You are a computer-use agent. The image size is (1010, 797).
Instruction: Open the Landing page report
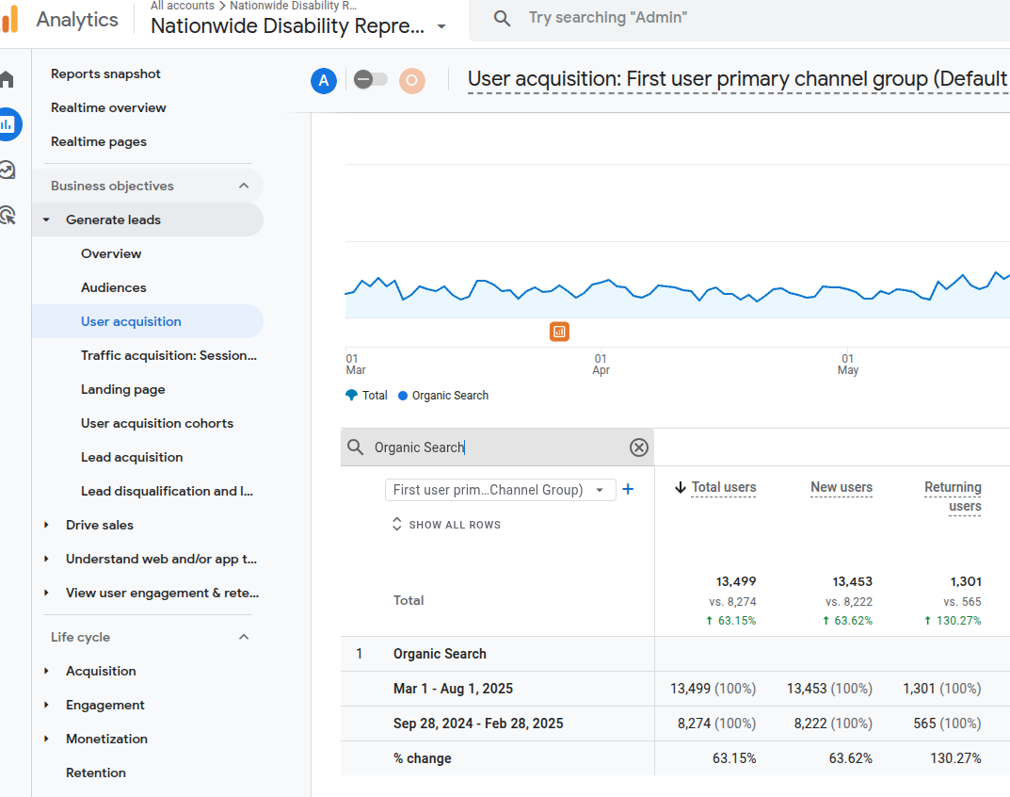(123, 389)
